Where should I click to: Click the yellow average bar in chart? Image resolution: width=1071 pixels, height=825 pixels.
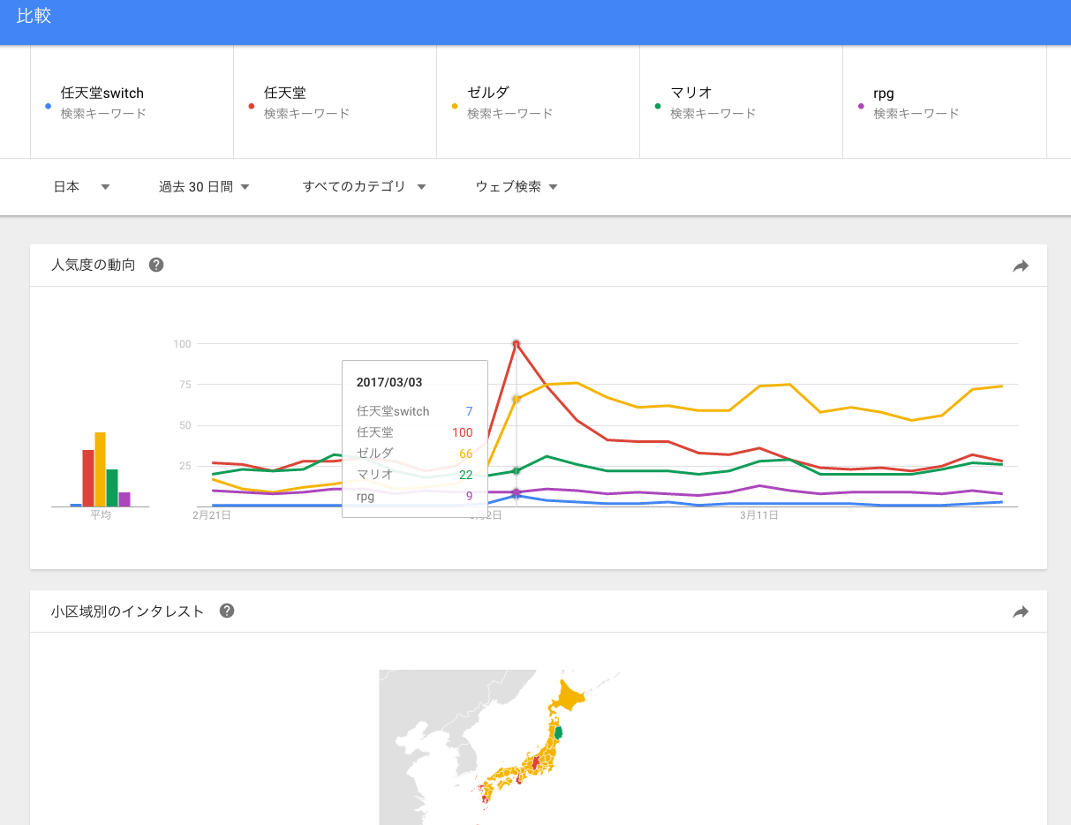pos(100,469)
